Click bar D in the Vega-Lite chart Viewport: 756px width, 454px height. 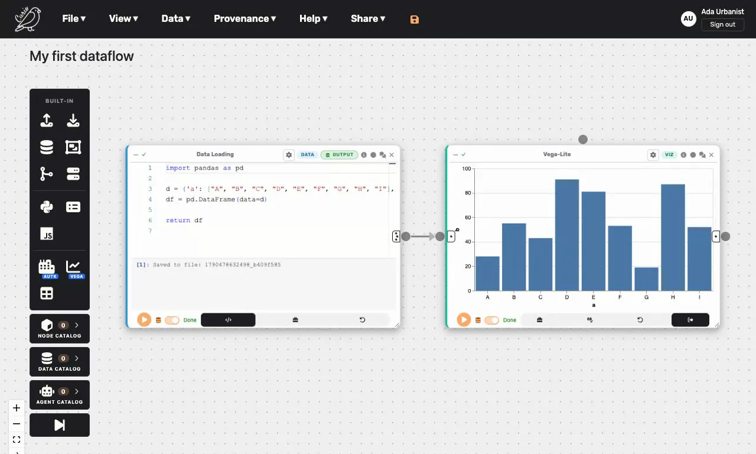(567, 235)
